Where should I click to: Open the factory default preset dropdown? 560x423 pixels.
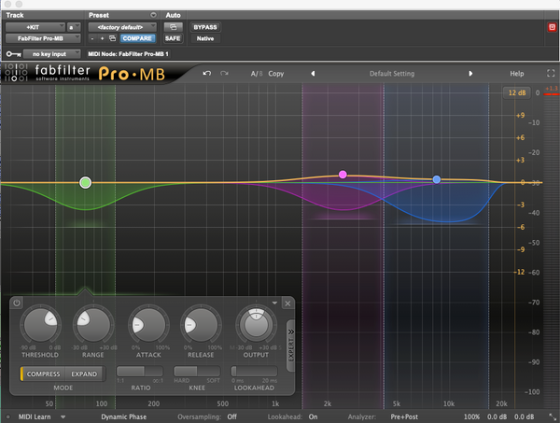[x=122, y=27]
